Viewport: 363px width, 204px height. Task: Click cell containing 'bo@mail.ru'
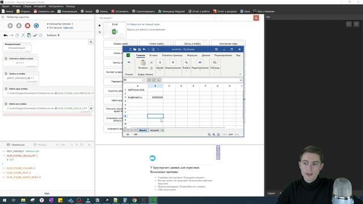137,97
